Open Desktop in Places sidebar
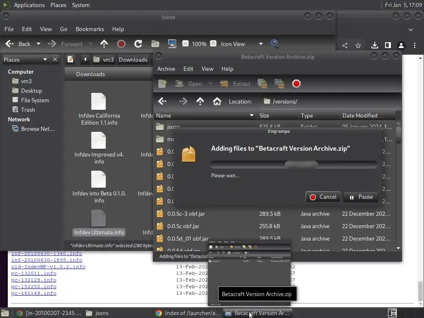Image resolution: width=424 pixels, height=318 pixels. click(31, 91)
